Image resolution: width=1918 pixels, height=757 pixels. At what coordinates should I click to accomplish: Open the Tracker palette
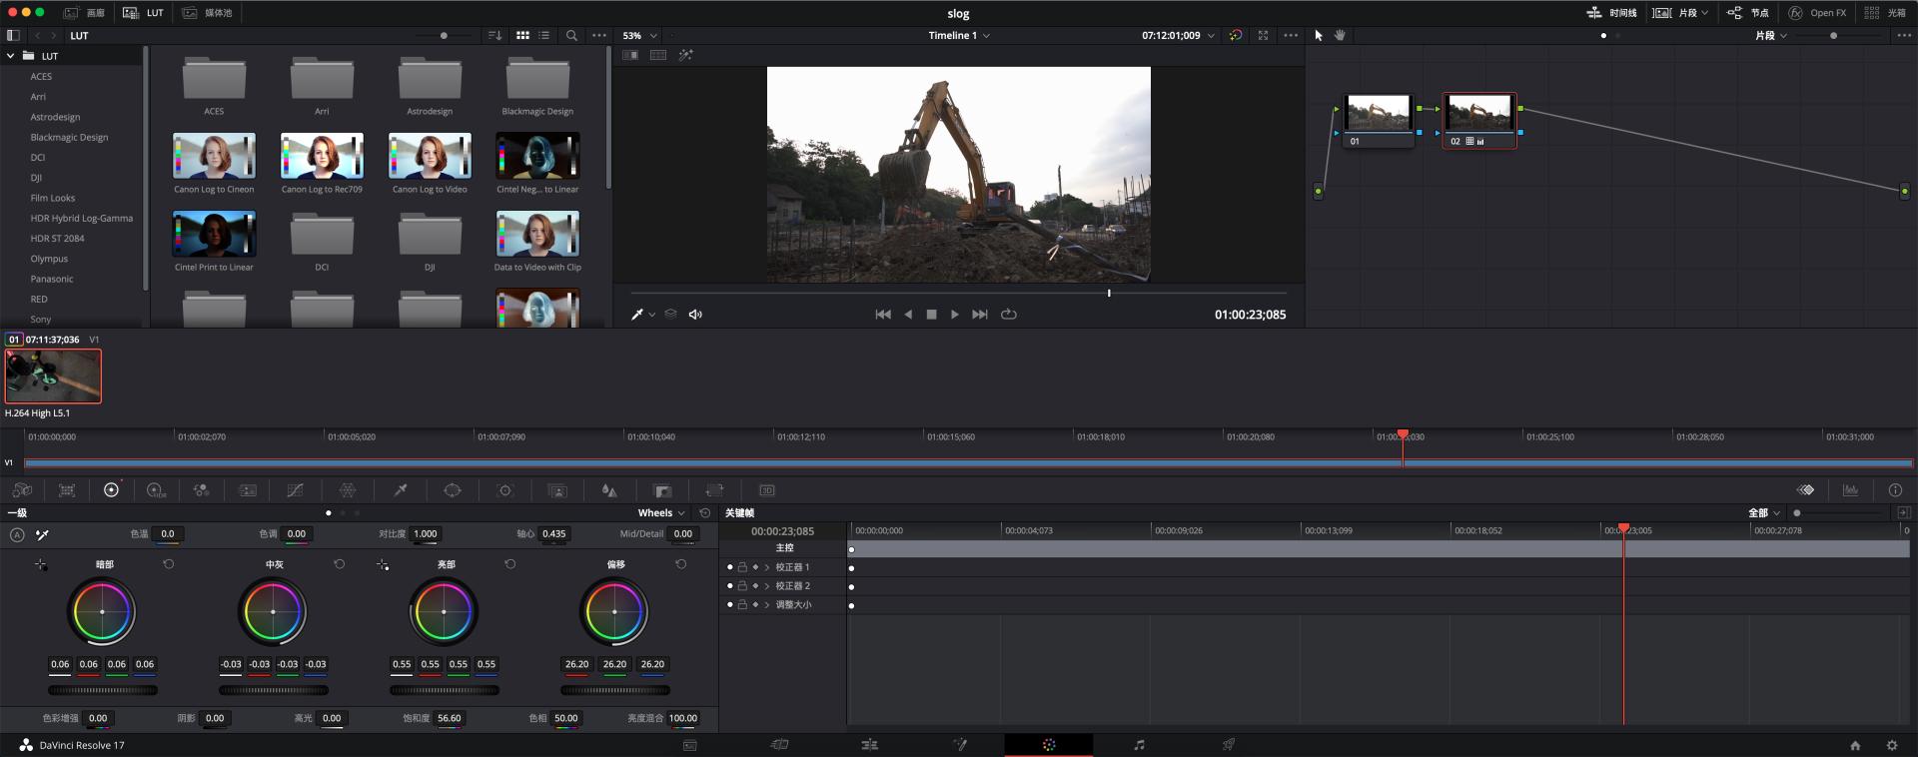pyautogui.click(x=505, y=490)
